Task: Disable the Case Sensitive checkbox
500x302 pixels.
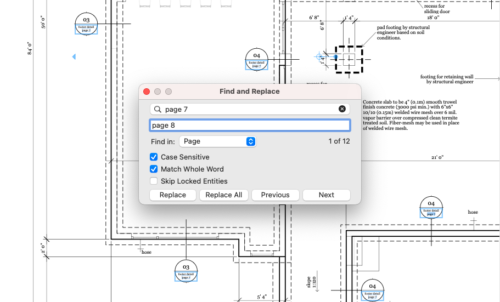Action: coord(154,157)
